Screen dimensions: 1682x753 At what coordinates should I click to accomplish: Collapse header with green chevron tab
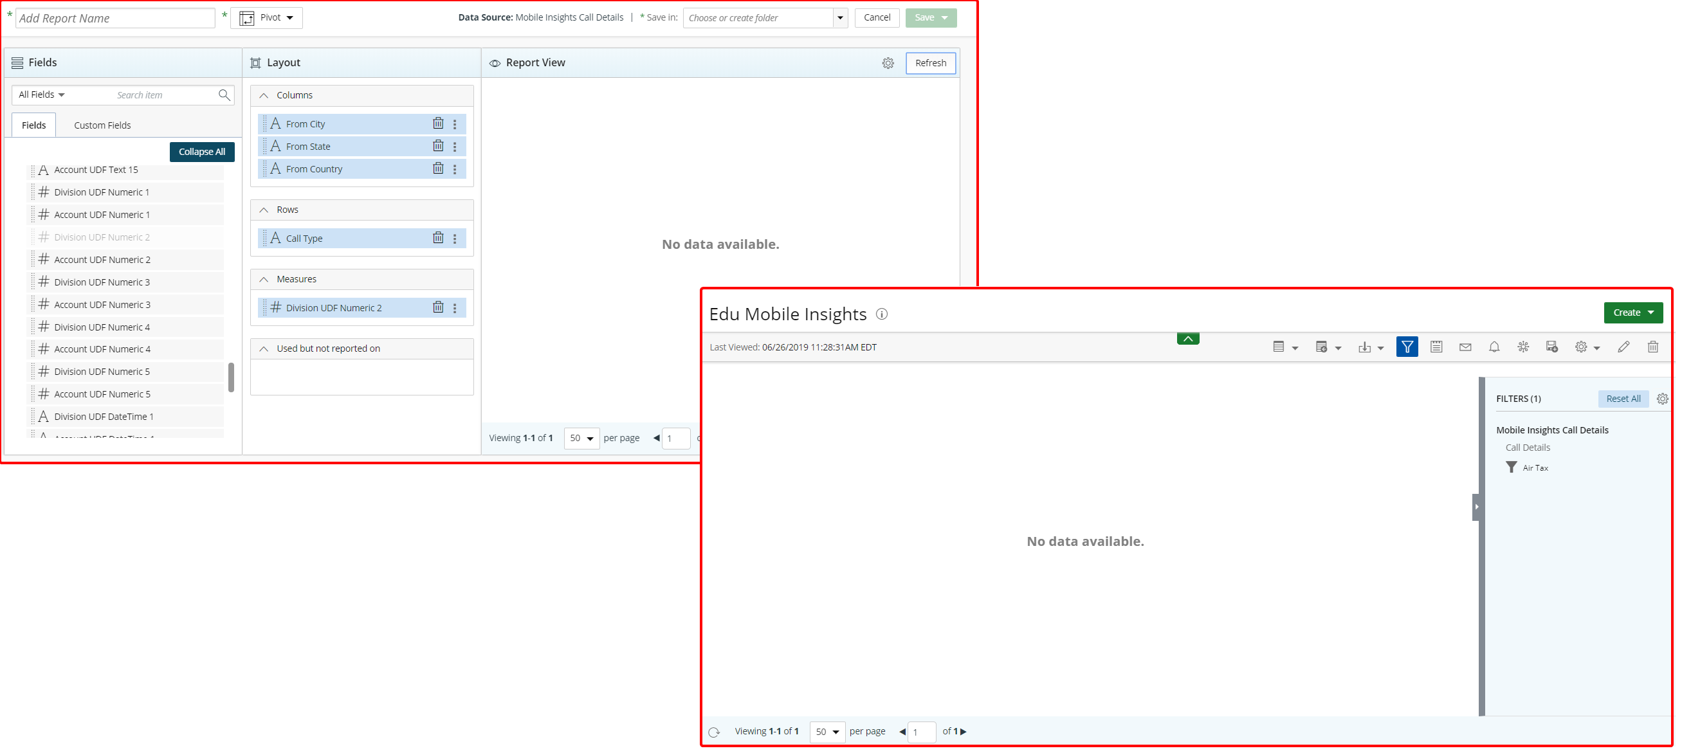(1189, 338)
